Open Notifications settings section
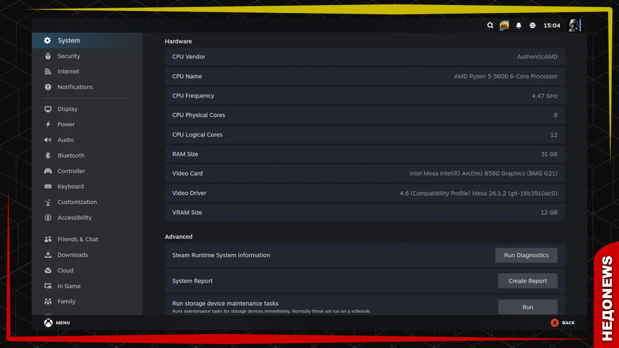619x348 pixels. click(87, 87)
